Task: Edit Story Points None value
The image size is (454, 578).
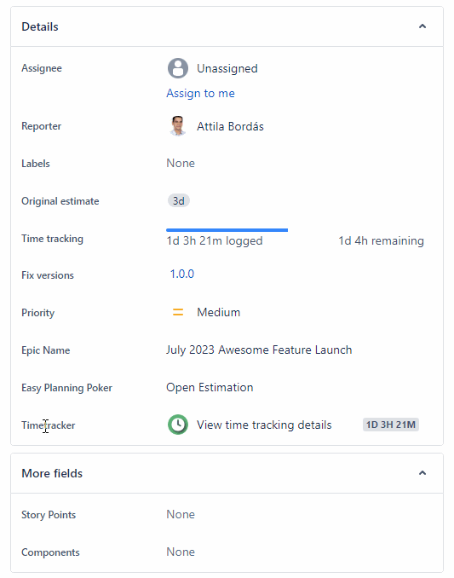Action: tap(181, 514)
